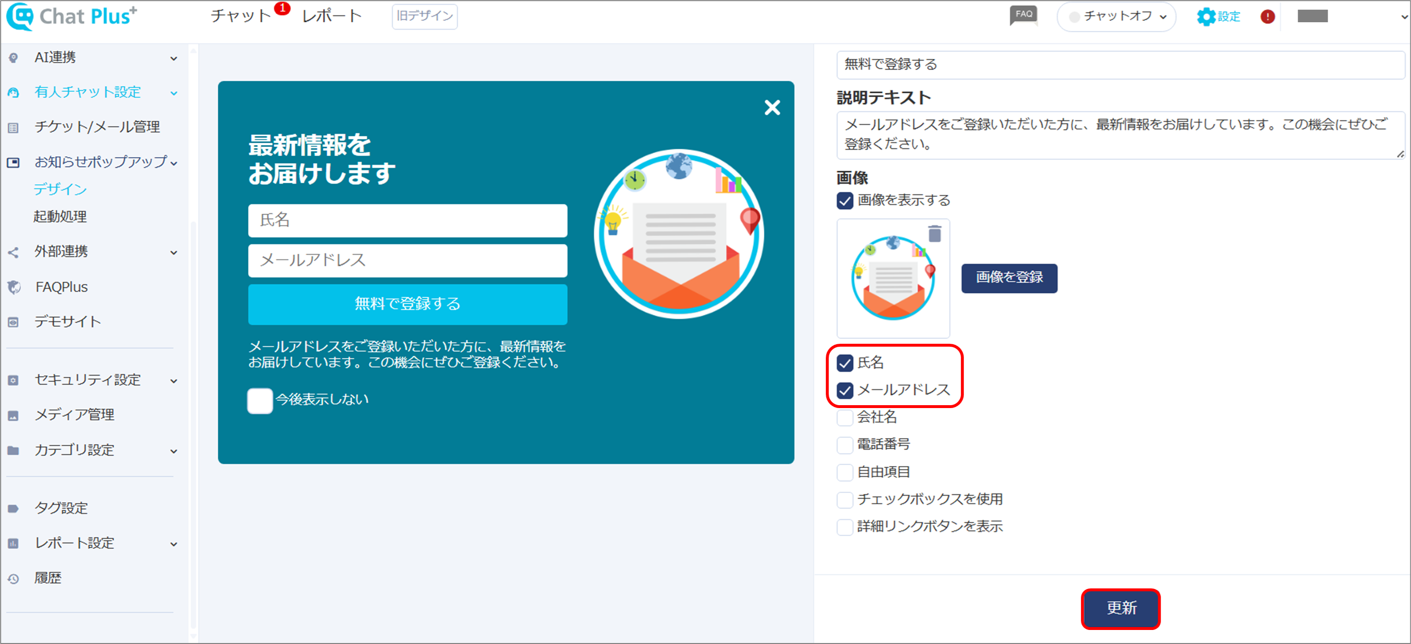The height and width of the screenshot is (644, 1411).
Task: Click the タグ設定 tag icon
Action: (14, 509)
